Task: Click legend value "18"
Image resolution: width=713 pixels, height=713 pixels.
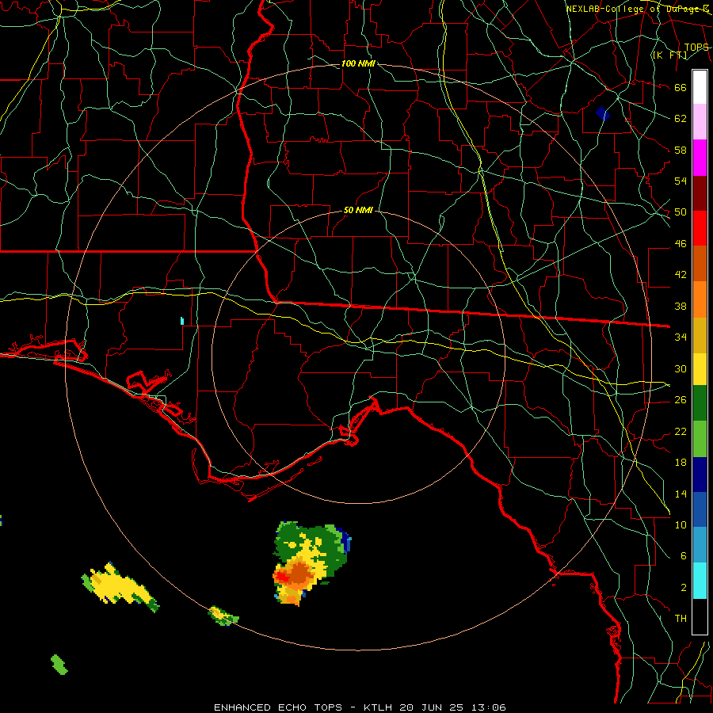Action: tap(681, 463)
